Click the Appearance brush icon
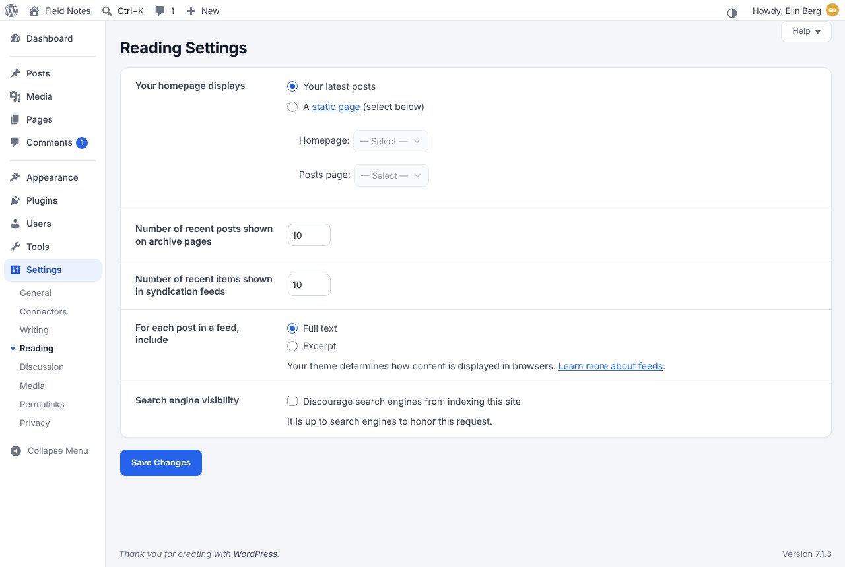The width and height of the screenshot is (845, 567). pos(15,177)
